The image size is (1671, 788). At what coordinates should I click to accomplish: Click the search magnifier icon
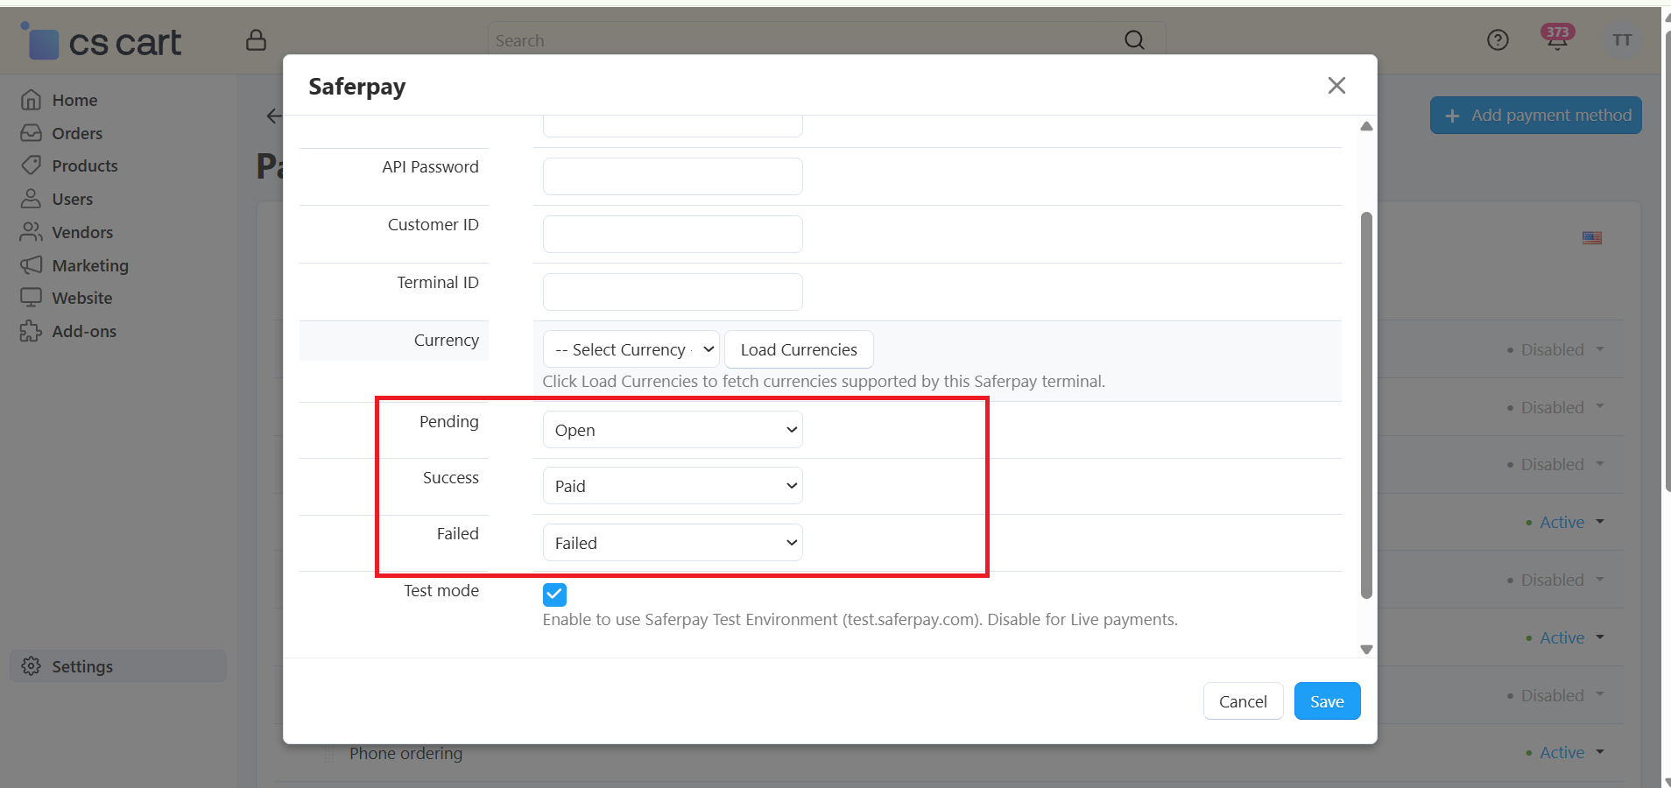(1134, 40)
